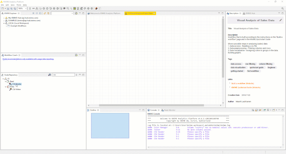Click the Save workflow toolbar icon

pyautogui.click(x=8, y=9)
